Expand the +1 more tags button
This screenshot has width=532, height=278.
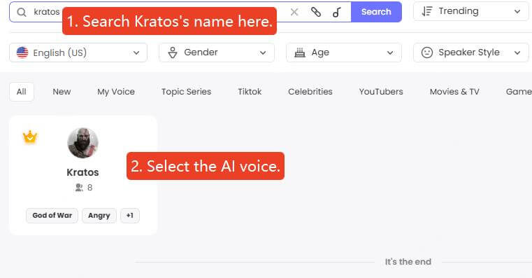130,216
